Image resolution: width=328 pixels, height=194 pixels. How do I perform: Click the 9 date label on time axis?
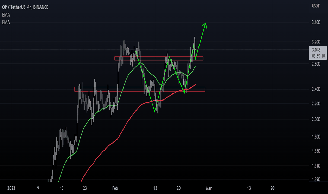pos(38,188)
